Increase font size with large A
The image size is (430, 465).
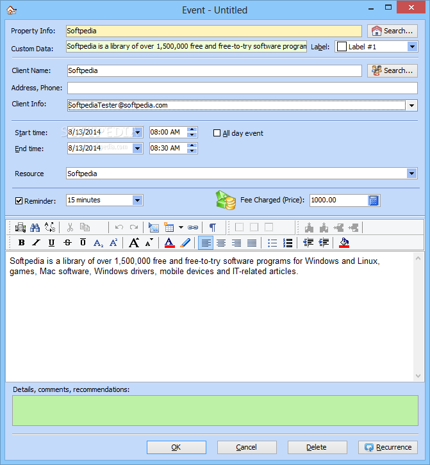click(x=134, y=243)
